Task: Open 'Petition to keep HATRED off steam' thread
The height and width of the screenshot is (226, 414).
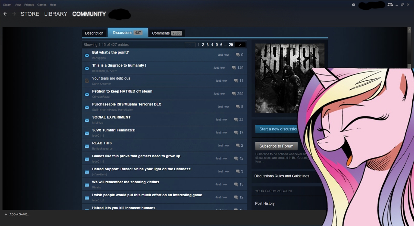Action: (x=122, y=91)
